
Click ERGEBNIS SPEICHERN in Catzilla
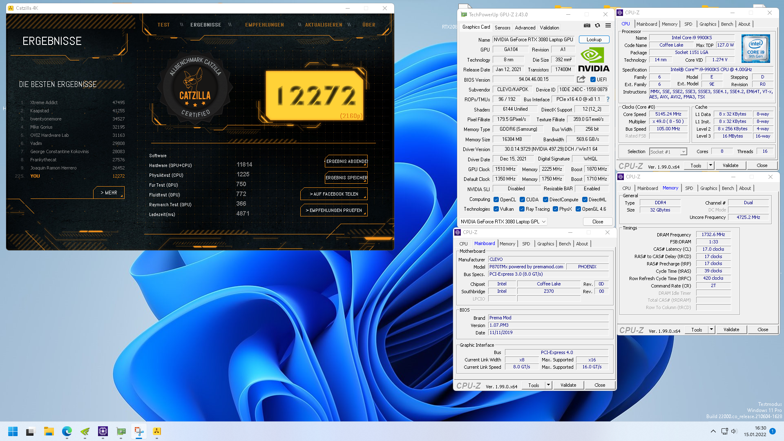pyautogui.click(x=346, y=178)
